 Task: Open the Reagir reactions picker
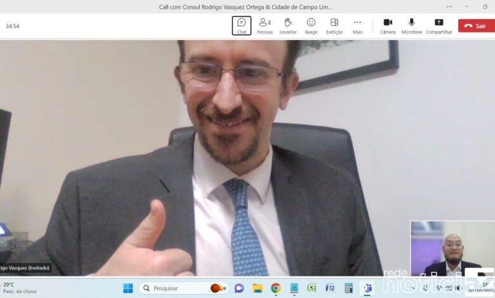311,25
